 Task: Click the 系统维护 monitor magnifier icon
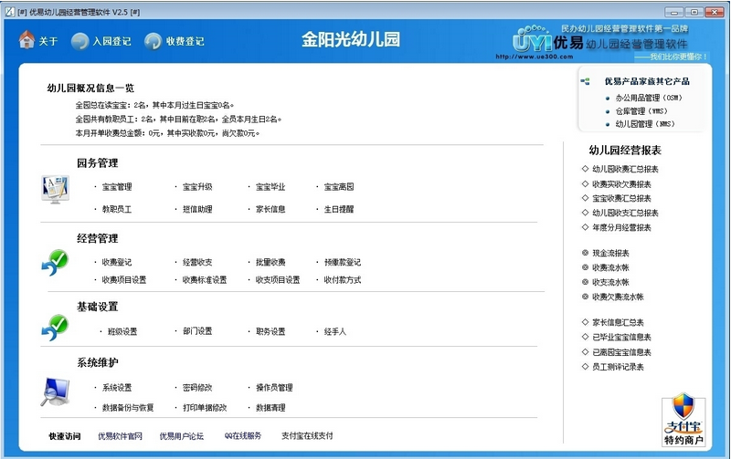[55, 391]
